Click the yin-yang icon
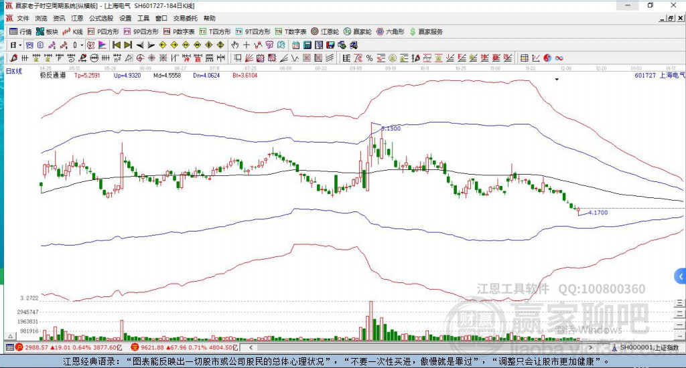This screenshot has width=686, height=368. tap(547, 58)
